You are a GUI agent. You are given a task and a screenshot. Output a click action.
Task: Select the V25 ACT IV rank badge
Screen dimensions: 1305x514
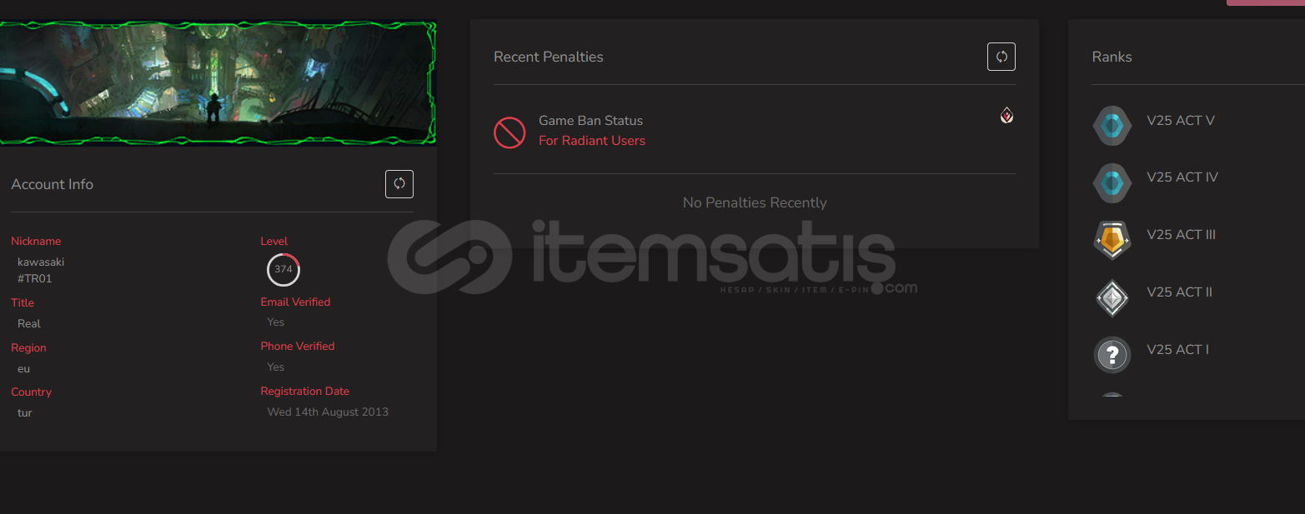[1112, 183]
